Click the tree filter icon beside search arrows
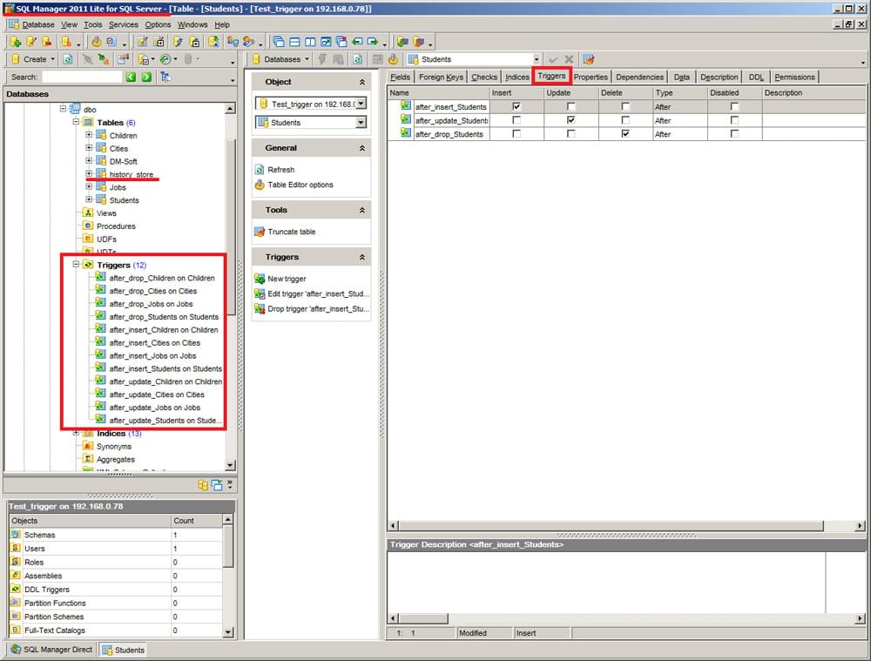 point(165,77)
